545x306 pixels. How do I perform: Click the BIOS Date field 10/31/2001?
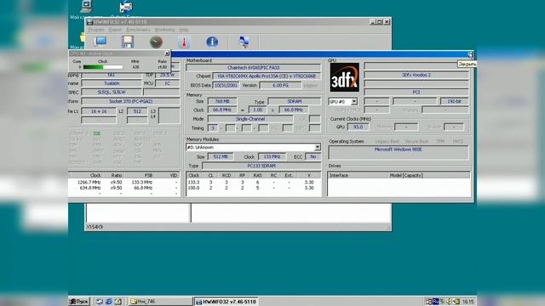[x=226, y=85]
